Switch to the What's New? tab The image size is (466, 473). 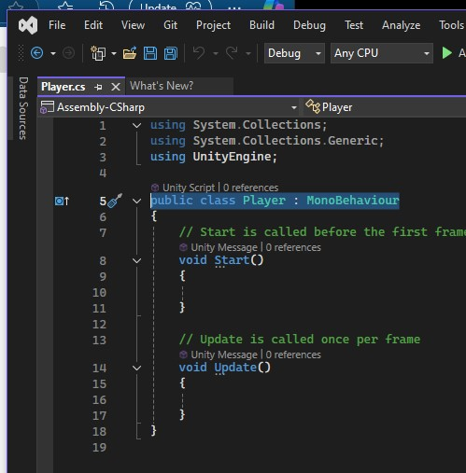[162, 86]
